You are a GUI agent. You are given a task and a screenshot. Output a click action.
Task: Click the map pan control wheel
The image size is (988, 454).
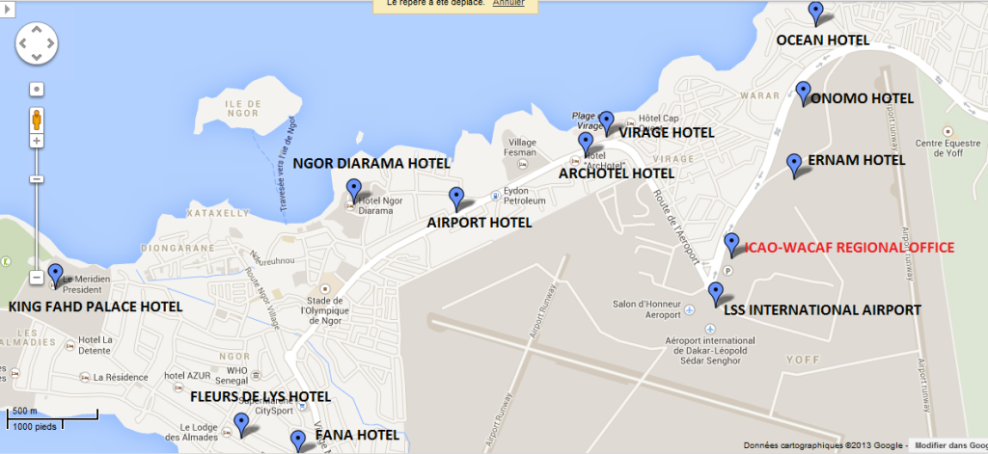pos(37,43)
